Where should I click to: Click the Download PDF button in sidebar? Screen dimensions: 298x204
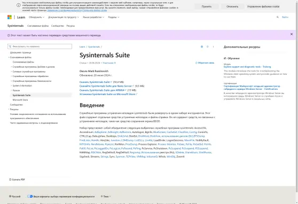pyautogui.click(x=17, y=179)
